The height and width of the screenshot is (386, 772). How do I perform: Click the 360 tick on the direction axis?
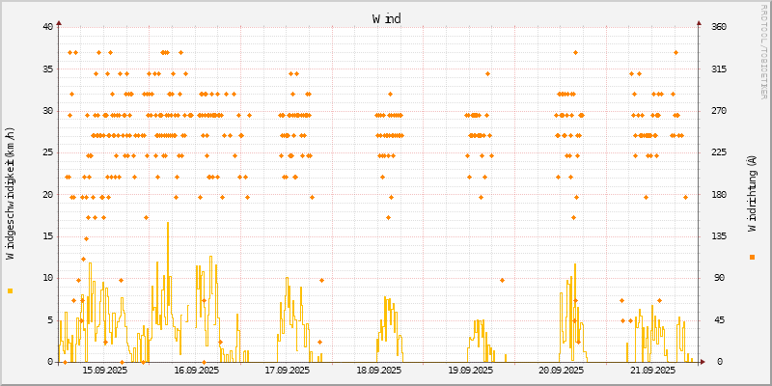click(x=719, y=27)
